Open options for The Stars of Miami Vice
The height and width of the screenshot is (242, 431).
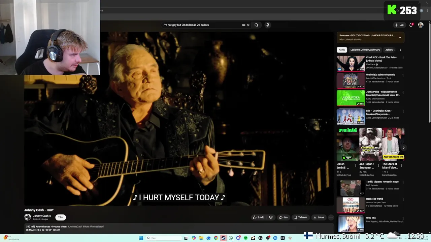click(401, 165)
